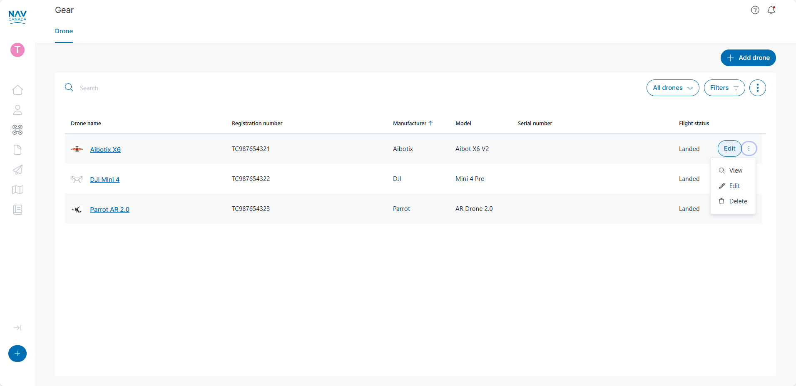Image resolution: width=796 pixels, height=386 pixels.
Task: Click the Add drone button
Action: click(x=748, y=58)
